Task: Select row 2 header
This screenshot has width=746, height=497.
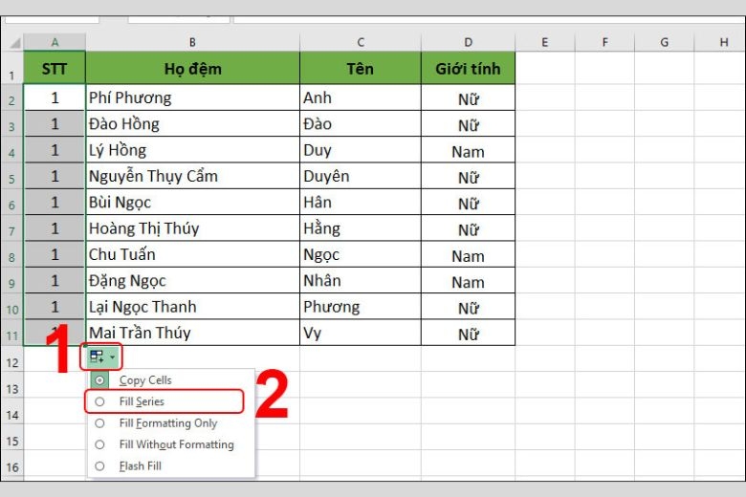Action: (11, 97)
